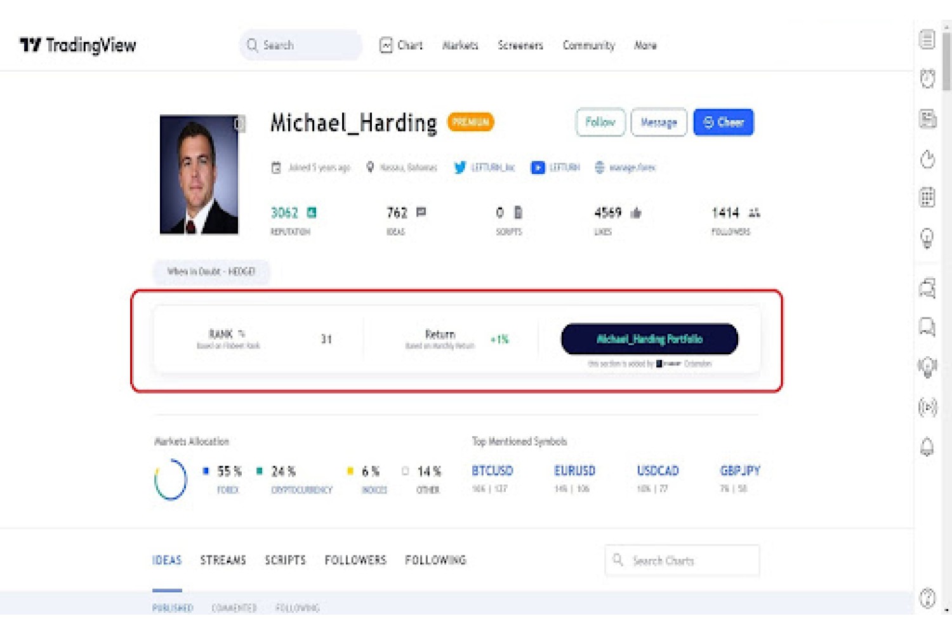The height and width of the screenshot is (635, 952).
Task: Open the Markets menu
Action: [460, 45]
